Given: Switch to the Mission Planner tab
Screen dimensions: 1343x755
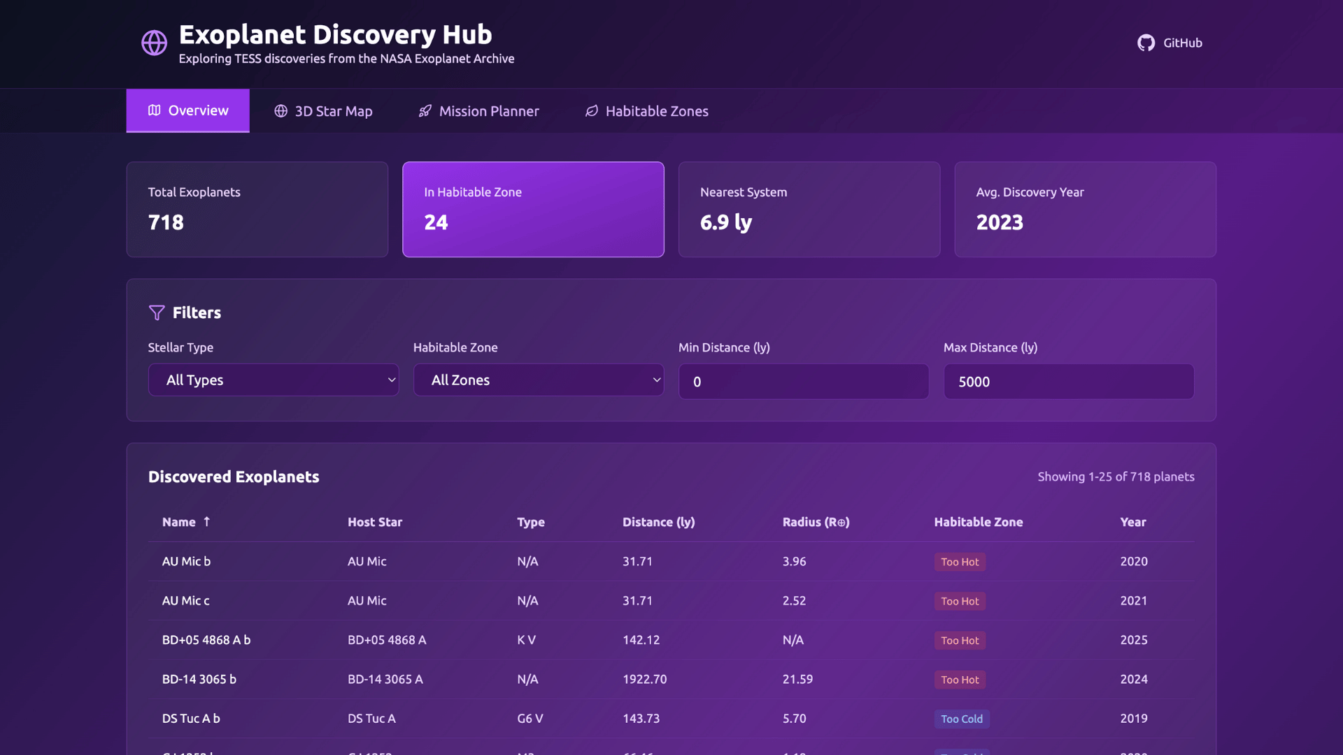Looking at the screenshot, I should pyautogui.click(x=479, y=110).
